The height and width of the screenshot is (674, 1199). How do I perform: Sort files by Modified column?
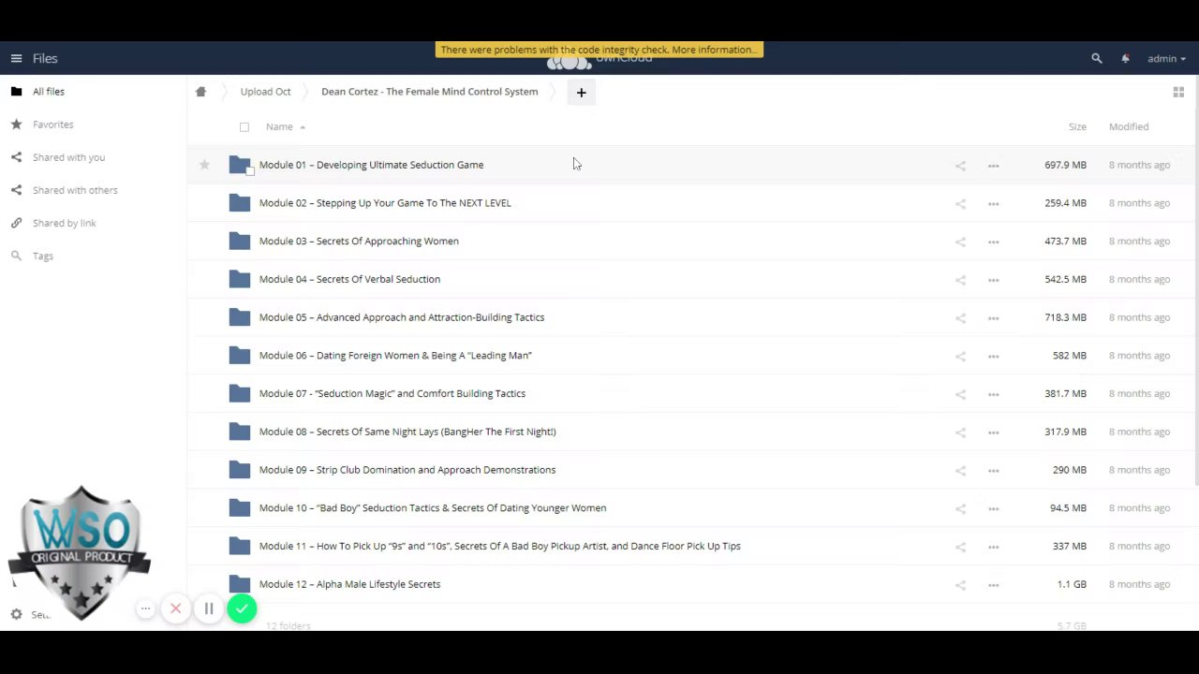point(1128,126)
